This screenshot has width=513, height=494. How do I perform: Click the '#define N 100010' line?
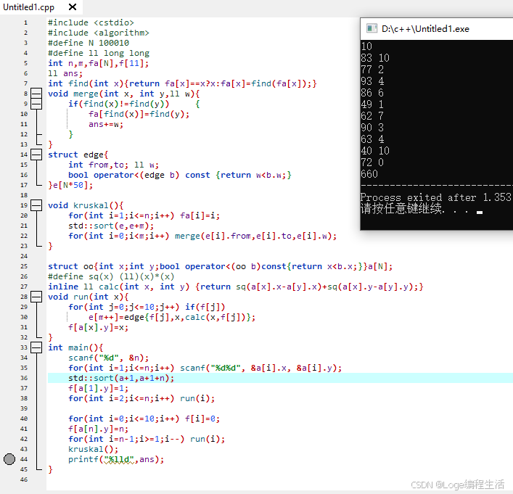[89, 43]
